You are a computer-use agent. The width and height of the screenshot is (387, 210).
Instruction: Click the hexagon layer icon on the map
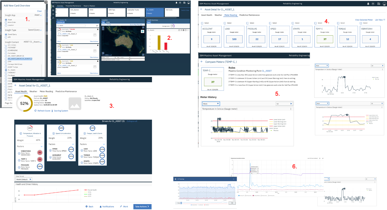tap(142, 31)
